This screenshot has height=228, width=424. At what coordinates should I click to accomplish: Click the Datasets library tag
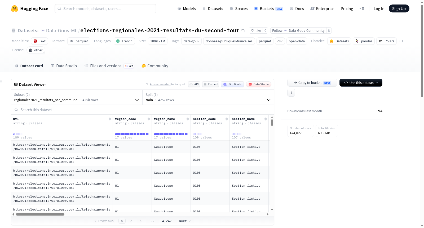pyautogui.click(x=339, y=41)
